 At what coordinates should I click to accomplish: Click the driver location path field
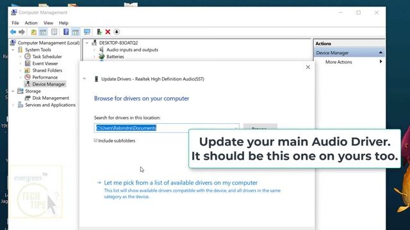coord(167,128)
